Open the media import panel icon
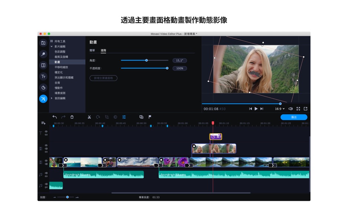Screen dimensions: 348x218 coord(43,44)
